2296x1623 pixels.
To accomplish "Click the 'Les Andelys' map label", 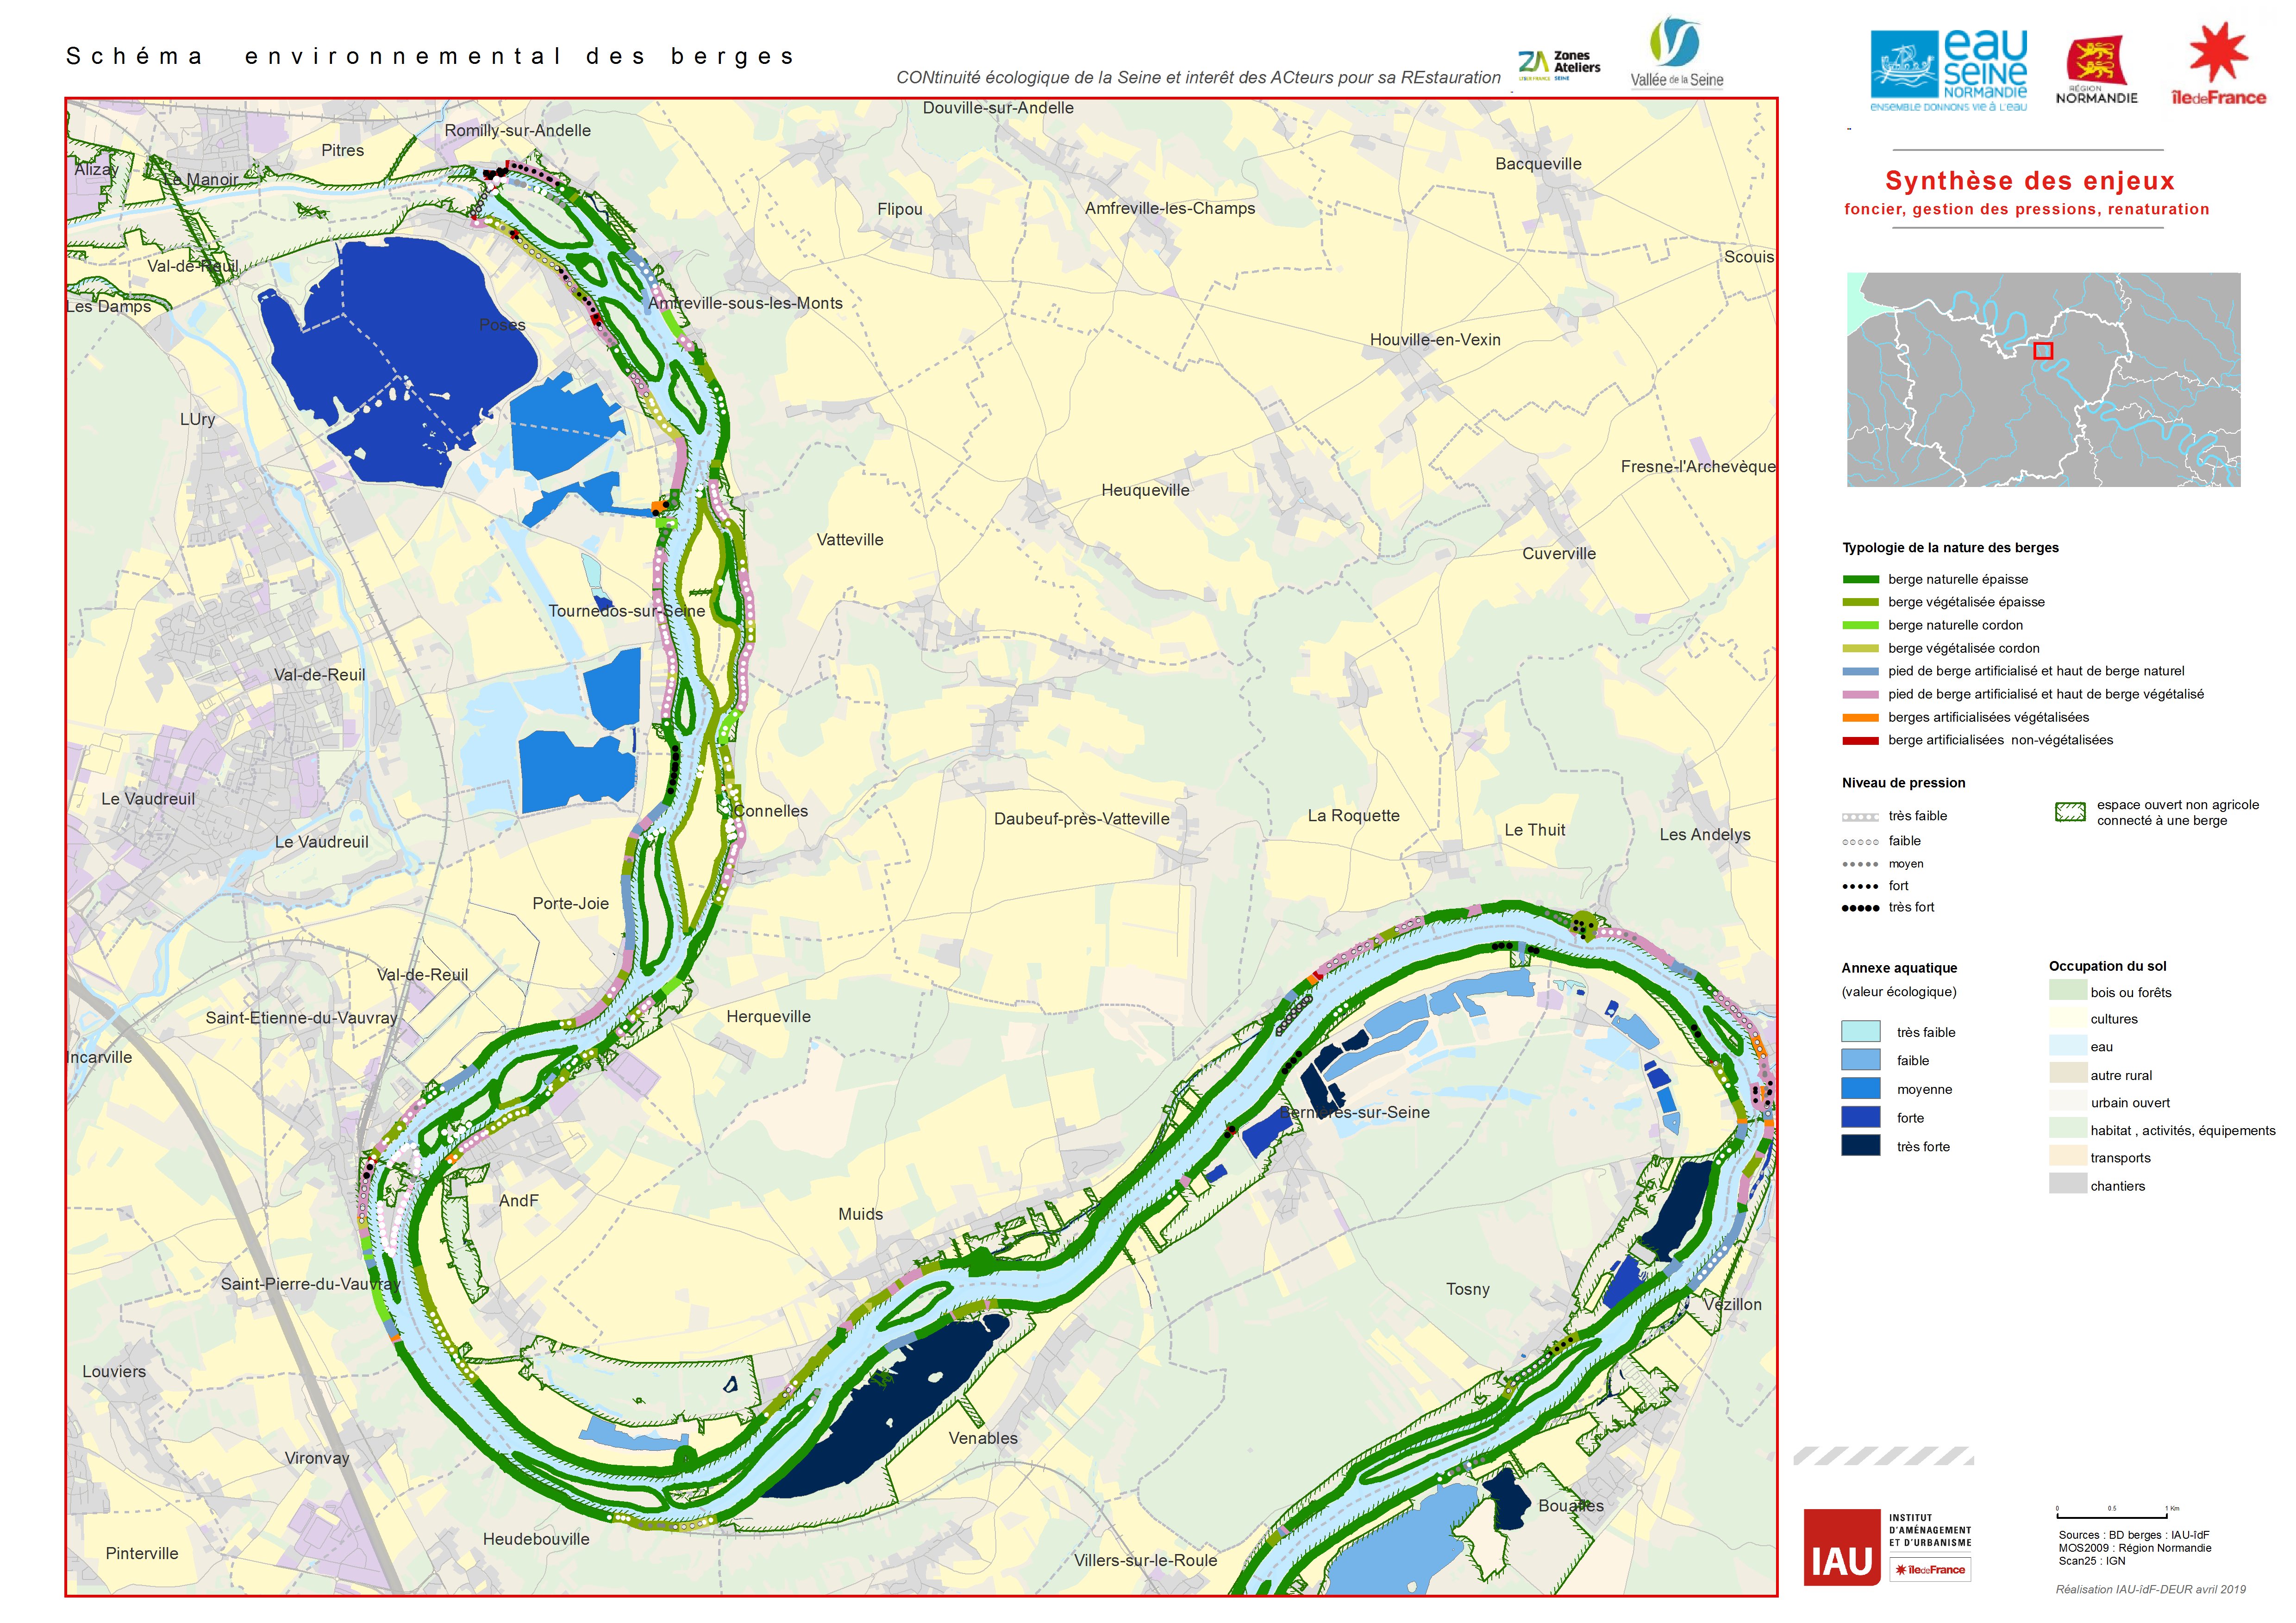I will pyautogui.click(x=1705, y=835).
